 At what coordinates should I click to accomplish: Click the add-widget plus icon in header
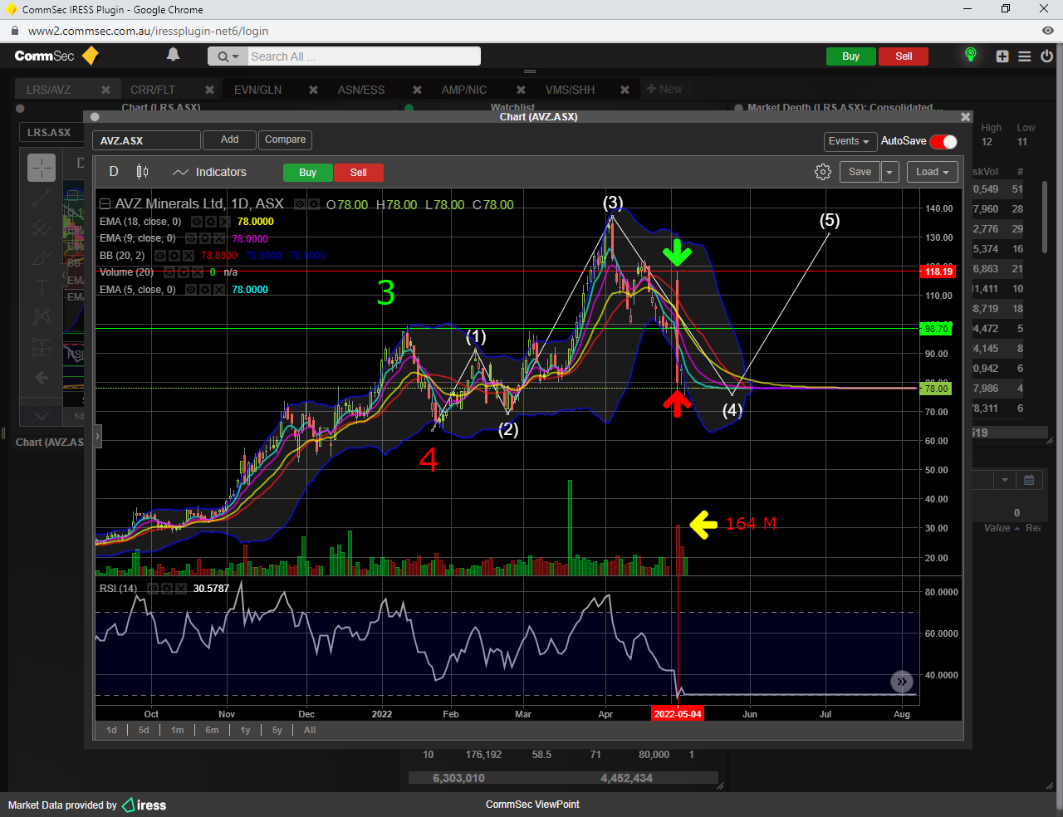(1002, 56)
